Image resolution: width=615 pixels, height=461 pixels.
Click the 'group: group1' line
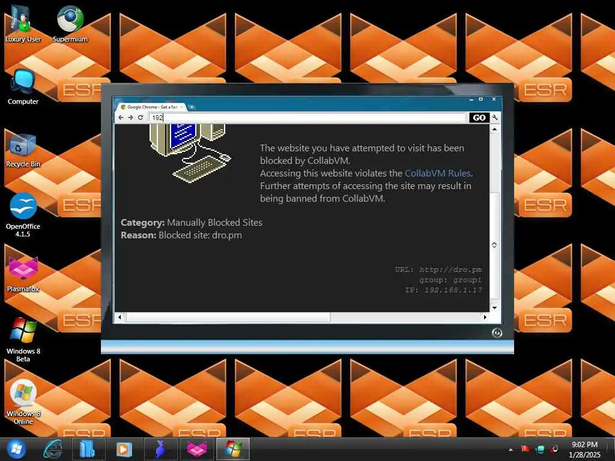coord(450,280)
